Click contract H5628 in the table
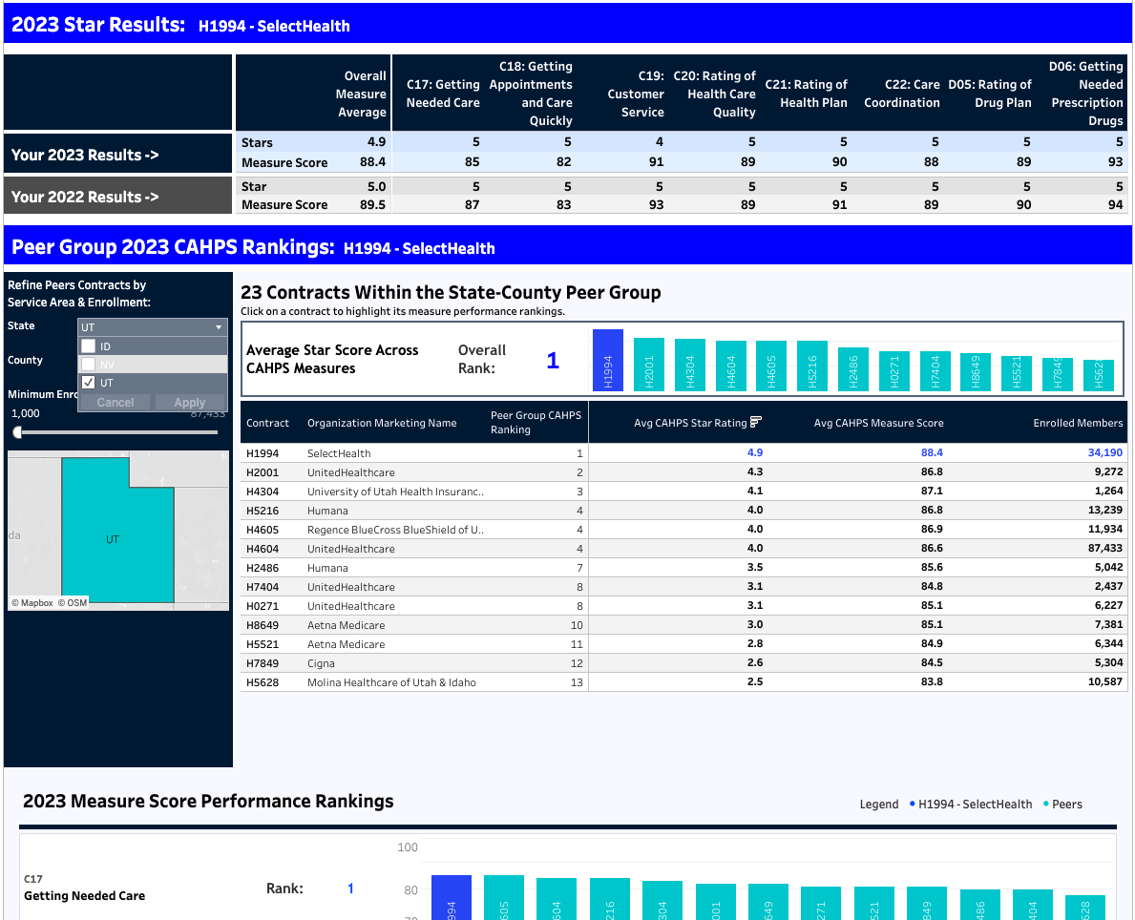The image size is (1135, 920). (x=263, y=682)
